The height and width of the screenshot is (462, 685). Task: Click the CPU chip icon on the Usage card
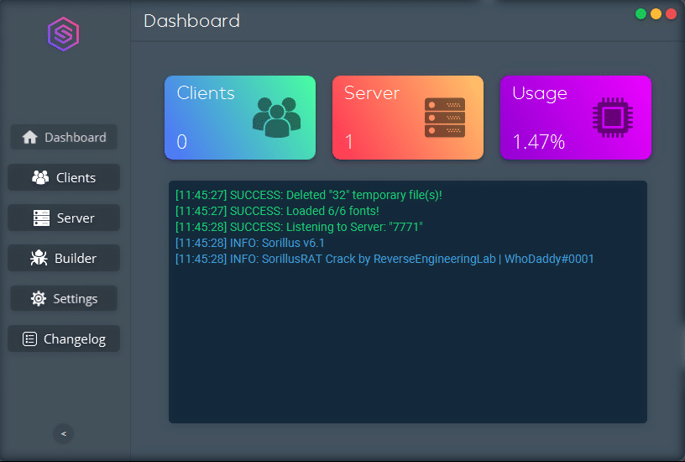[613, 117]
